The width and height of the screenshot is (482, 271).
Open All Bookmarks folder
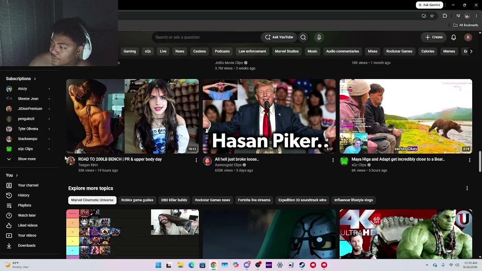(466, 25)
